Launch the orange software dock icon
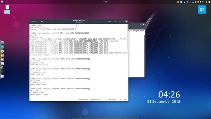Screen dimensions: 211x119 point(2,55)
